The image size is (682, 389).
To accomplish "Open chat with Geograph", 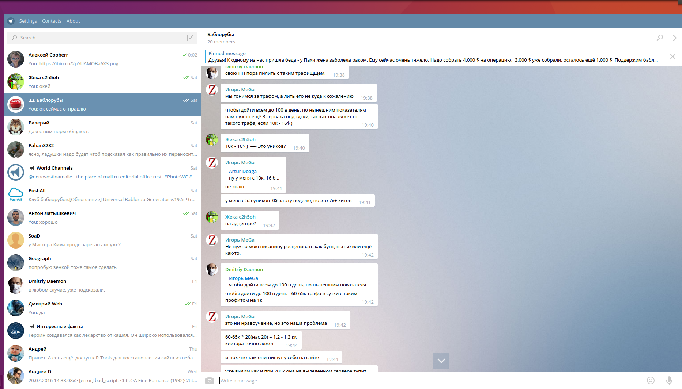I will point(102,263).
